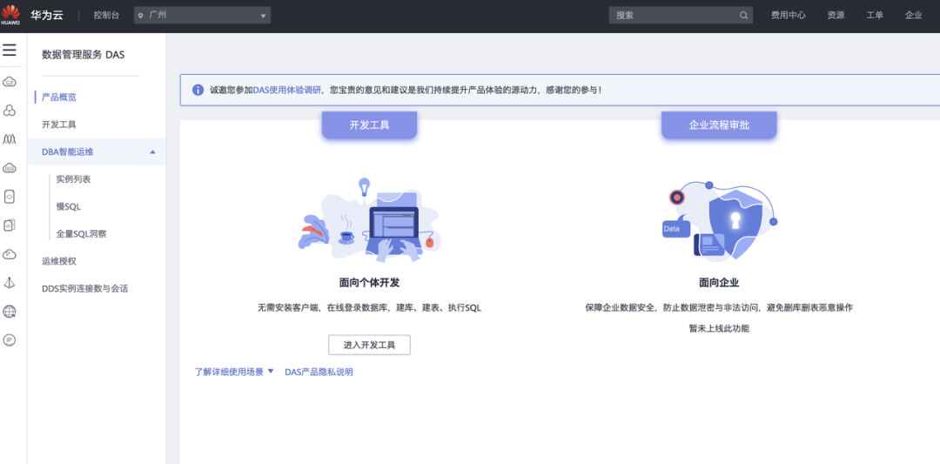
Task: Open DDS实例连接数与会话 in the sidebar
Action: [x=84, y=288]
